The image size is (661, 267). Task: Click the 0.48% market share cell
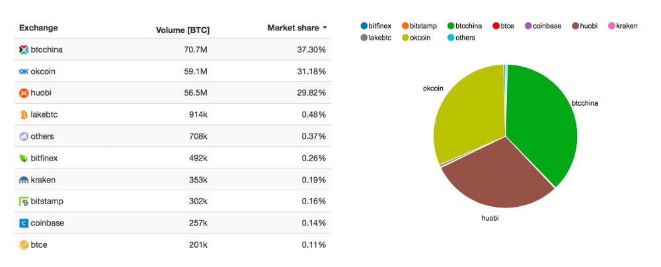click(313, 115)
